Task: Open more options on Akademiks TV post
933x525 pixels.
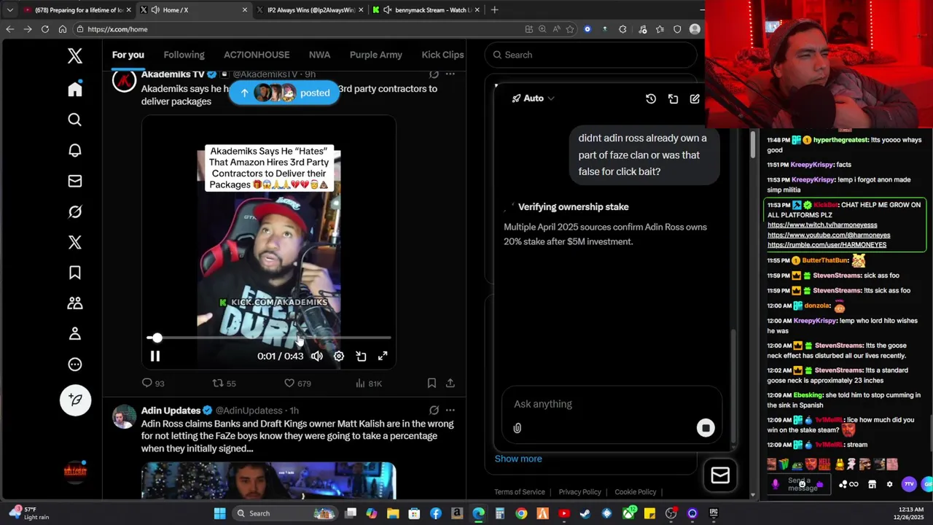Action: [x=450, y=74]
